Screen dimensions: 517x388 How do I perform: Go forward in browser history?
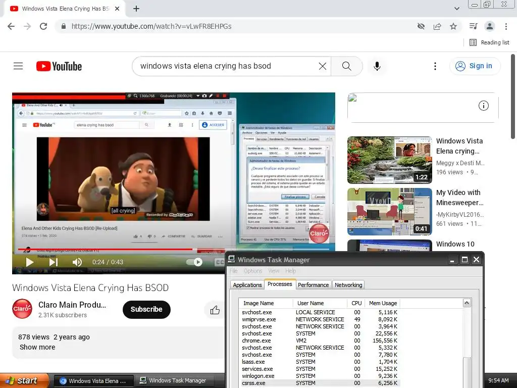[27, 26]
